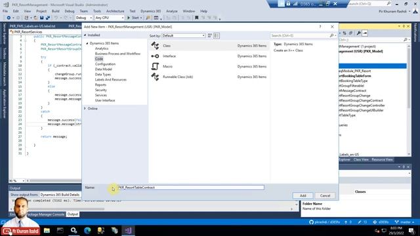The image size is (420, 236).
Task: Switch to Resource View tab
Action: click(382, 159)
